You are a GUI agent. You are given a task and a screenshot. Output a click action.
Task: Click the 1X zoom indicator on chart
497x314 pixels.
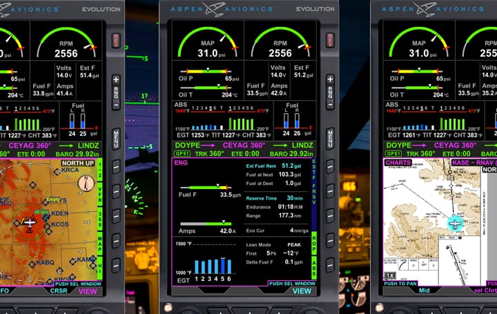[x=390, y=275]
